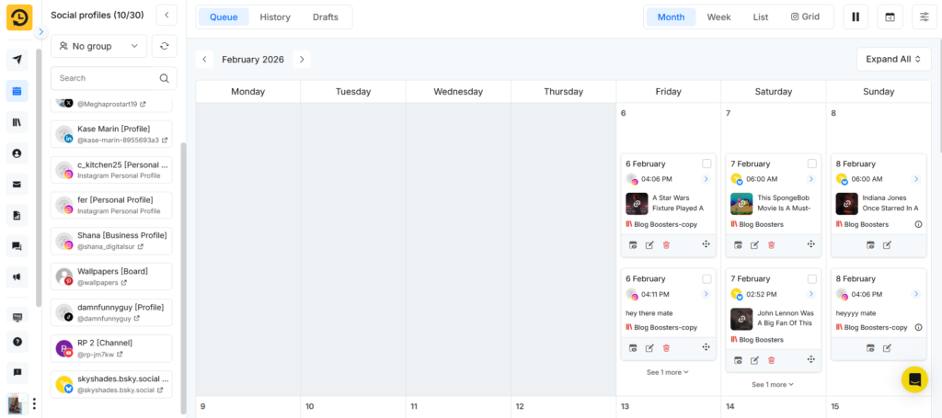Switch to the History tab
Screen dimensions: 942x418
[275, 17]
